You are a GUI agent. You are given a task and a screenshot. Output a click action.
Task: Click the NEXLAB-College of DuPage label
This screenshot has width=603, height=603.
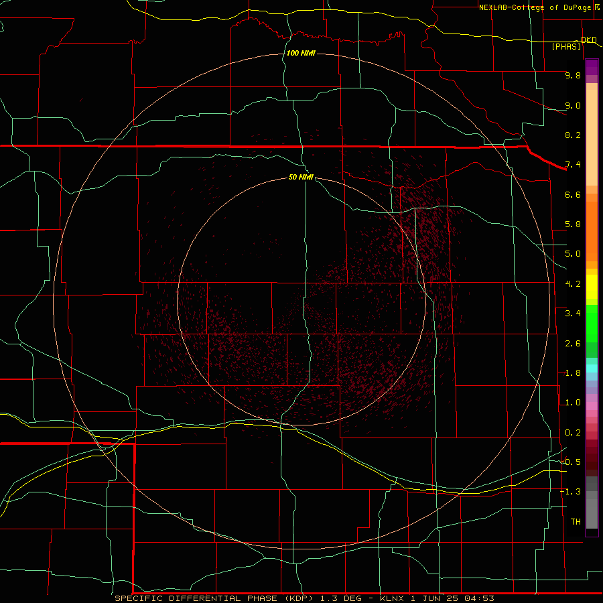pyautogui.click(x=535, y=7)
